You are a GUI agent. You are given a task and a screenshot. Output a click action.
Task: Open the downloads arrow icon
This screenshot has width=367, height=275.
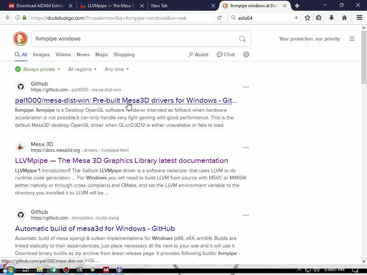tap(332, 18)
